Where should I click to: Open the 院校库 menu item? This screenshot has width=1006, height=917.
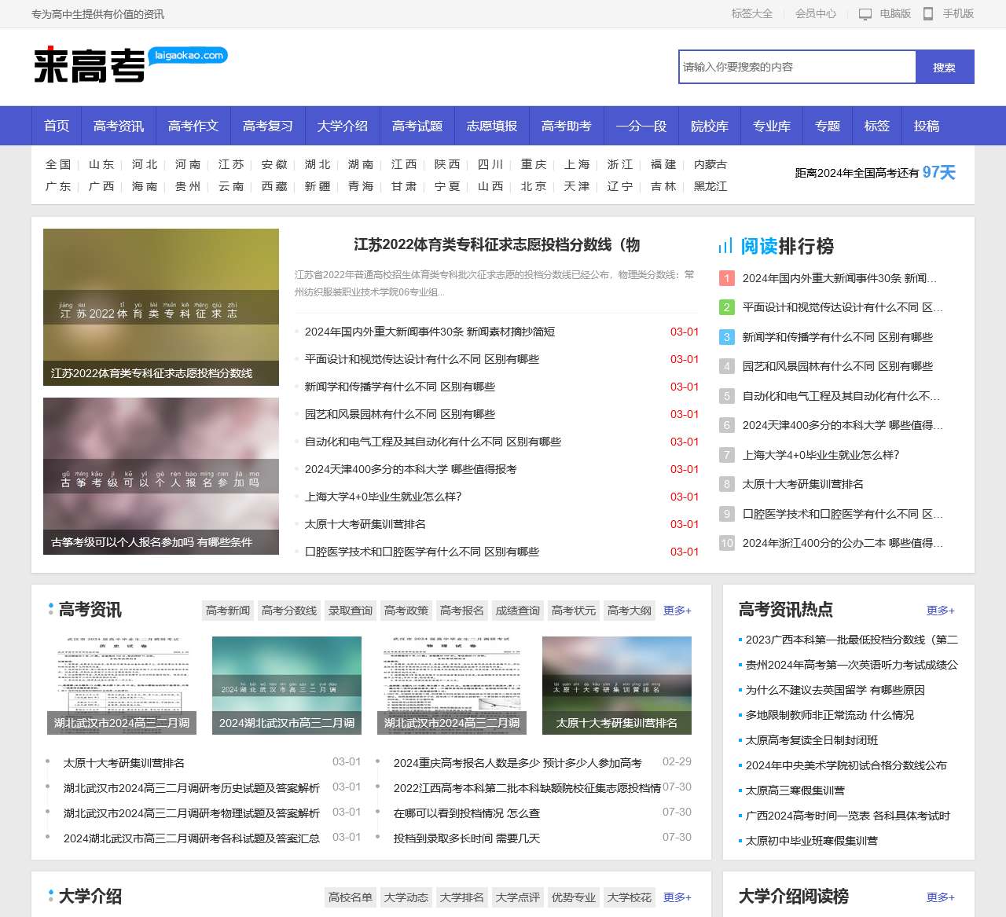(x=710, y=126)
